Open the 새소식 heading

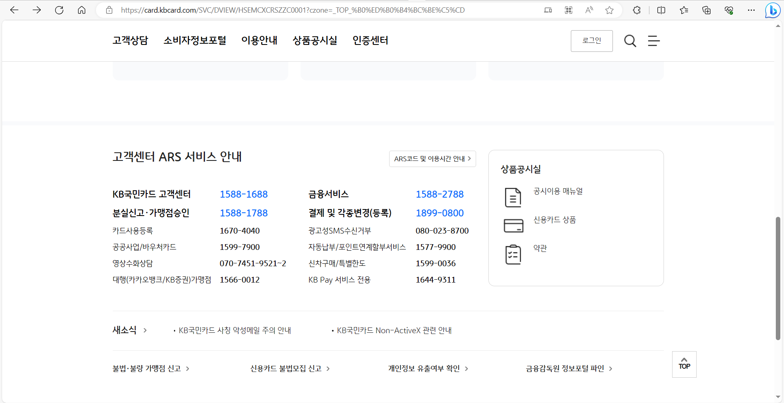pyautogui.click(x=125, y=330)
